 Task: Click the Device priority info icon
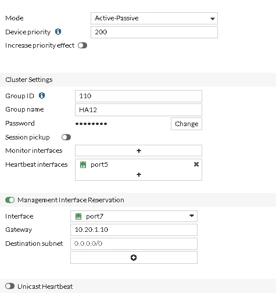coord(58,31)
